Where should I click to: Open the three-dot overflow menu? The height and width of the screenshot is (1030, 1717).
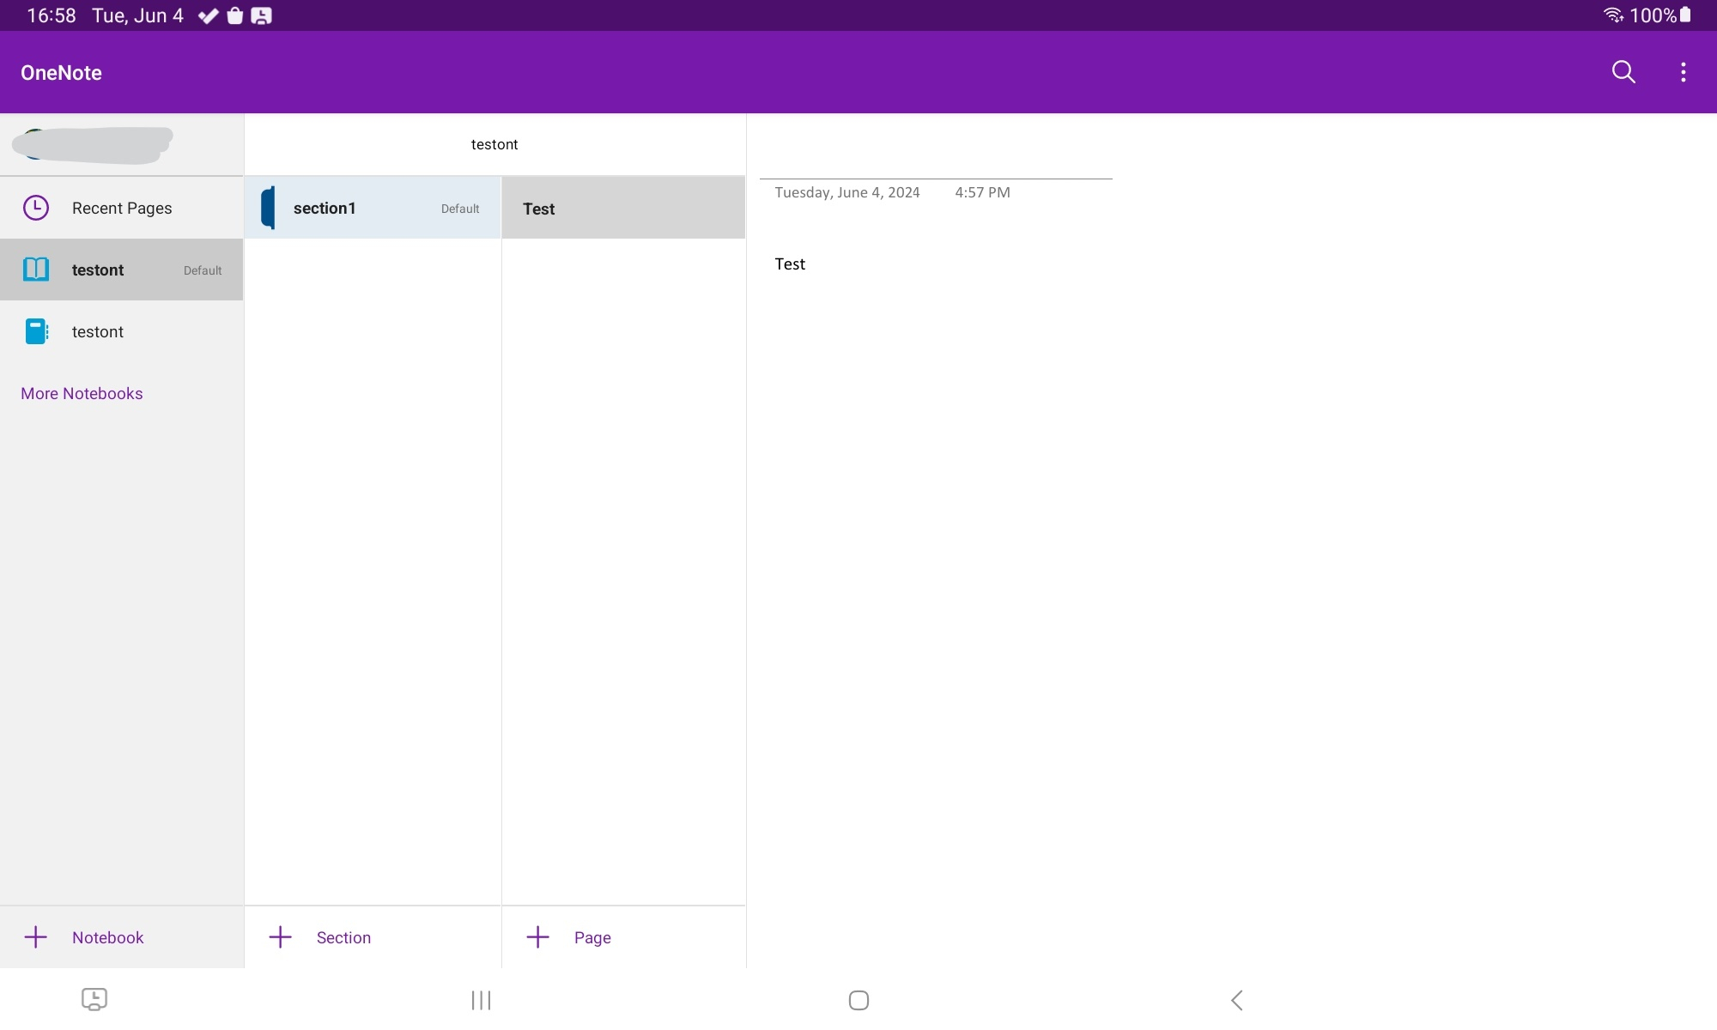(1683, 72)
